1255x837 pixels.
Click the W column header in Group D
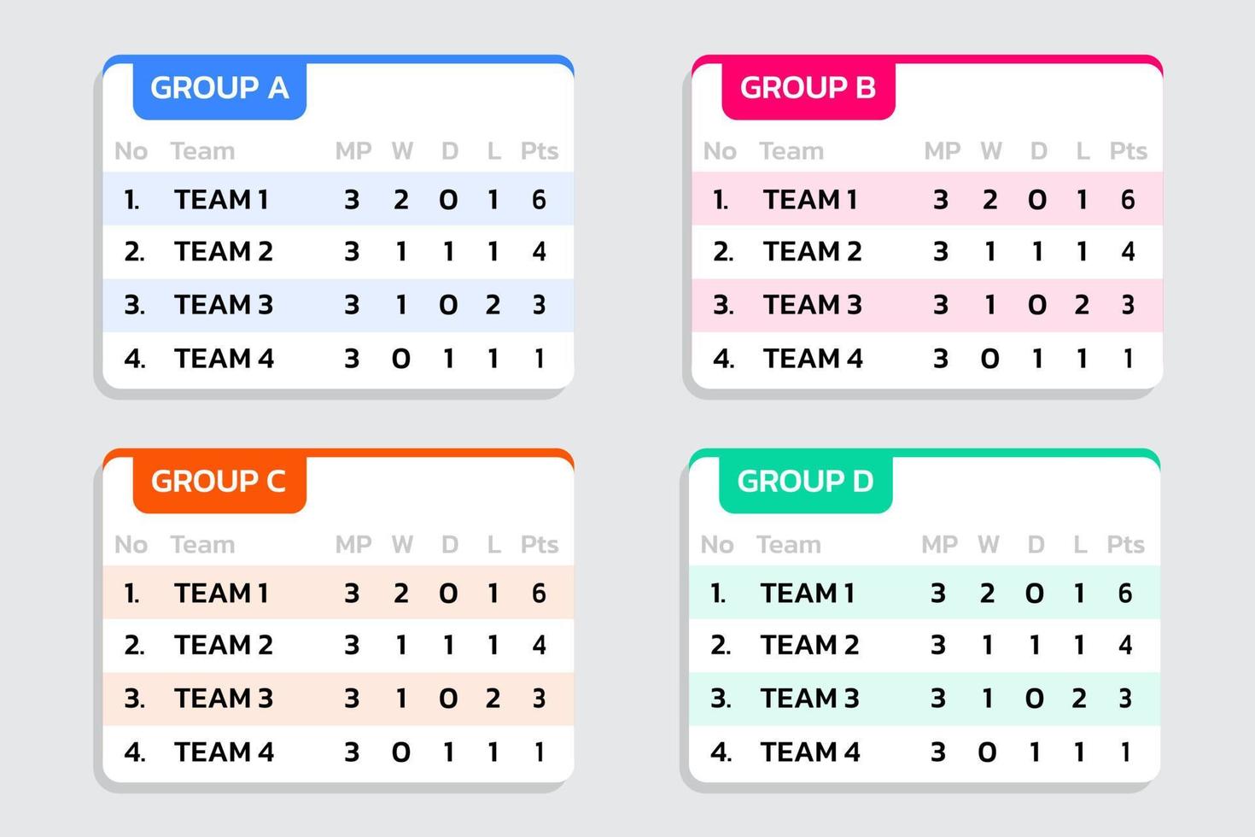click(989, 545)
